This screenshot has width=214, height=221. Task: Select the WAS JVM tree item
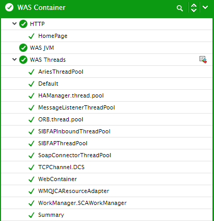[42, 48]
